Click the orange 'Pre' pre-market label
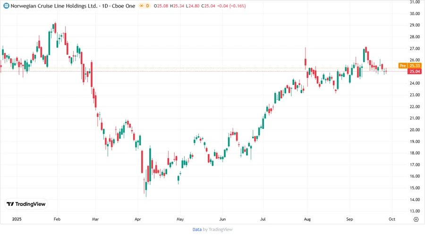The height and width of the screenshot is (235, 425). point(403,66)
